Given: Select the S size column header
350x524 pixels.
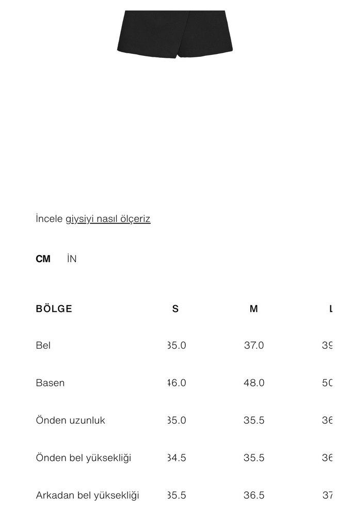Looking at the screenshot, I should (x=176, y=309).
